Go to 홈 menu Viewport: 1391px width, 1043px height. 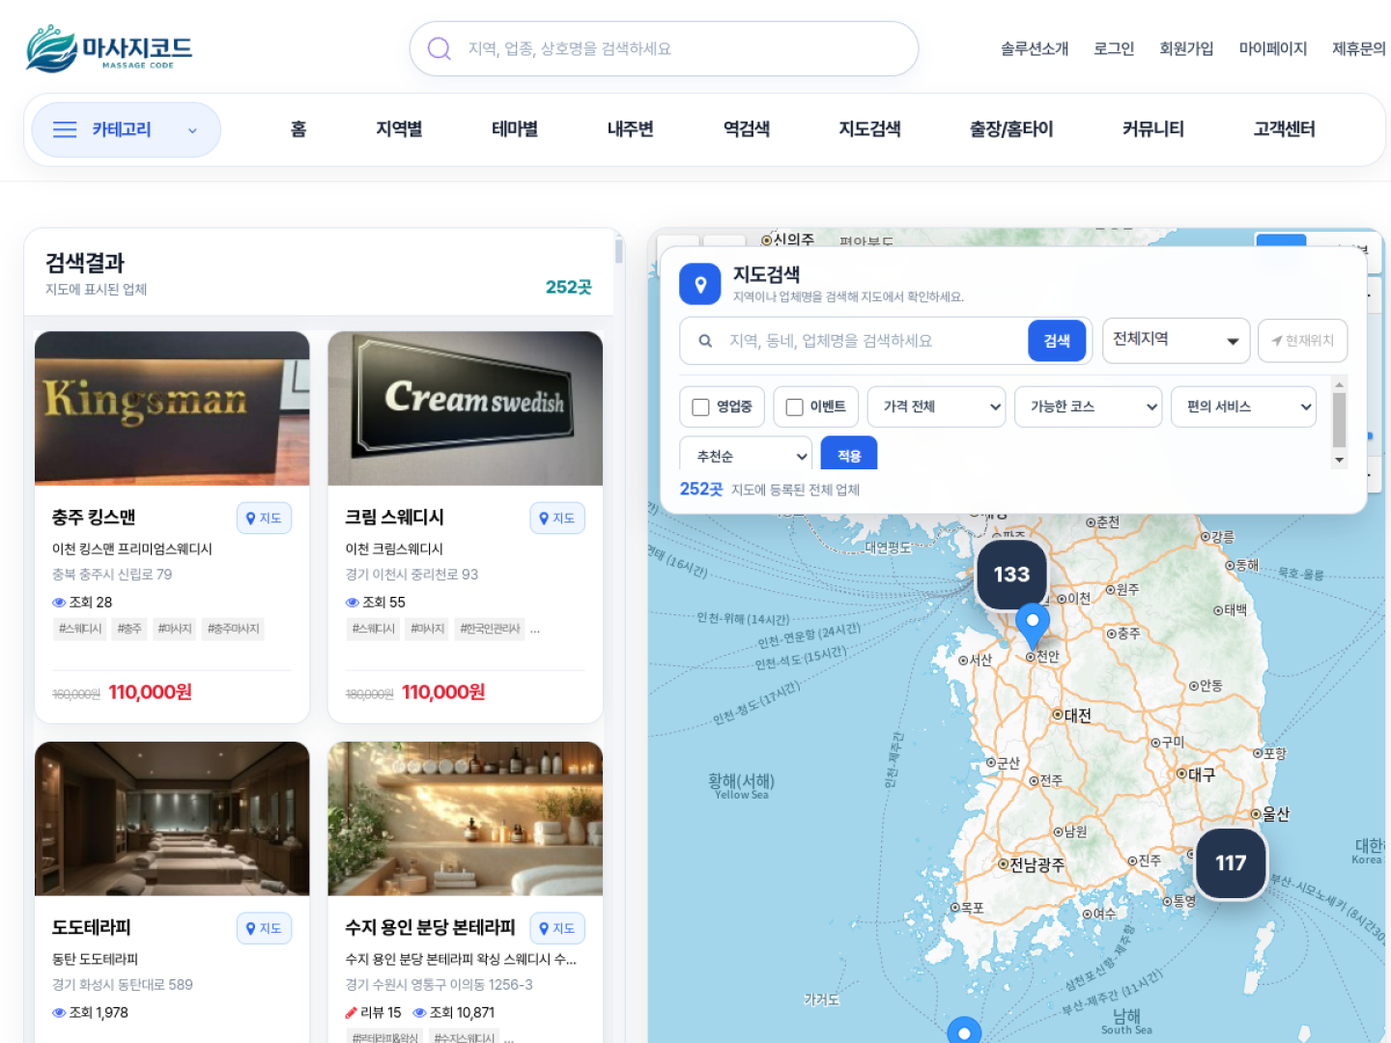coord(298,129)
